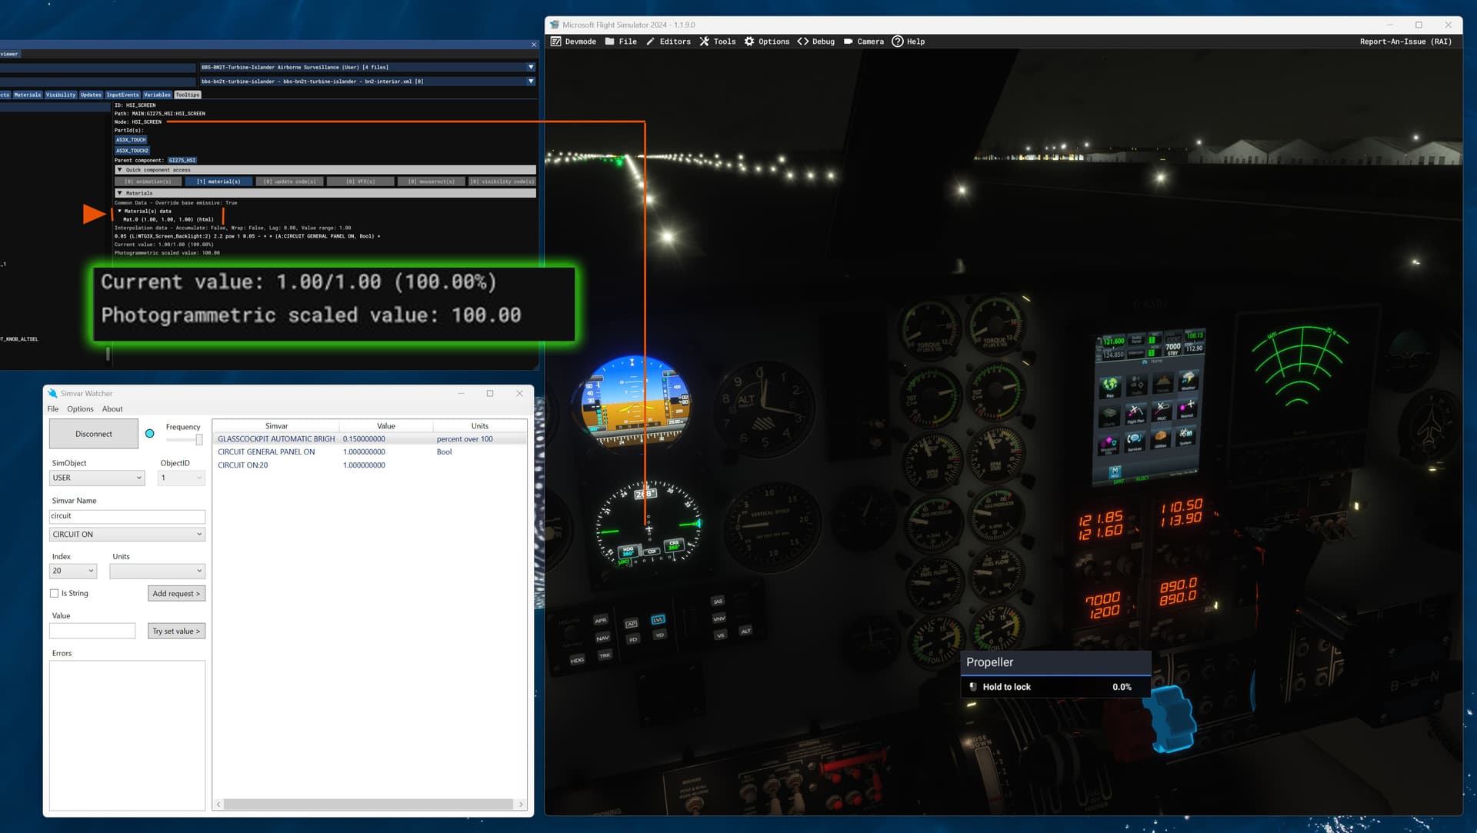
Task: Click the HSI display below the attitude indicator
Action: [x=648, y=523]
